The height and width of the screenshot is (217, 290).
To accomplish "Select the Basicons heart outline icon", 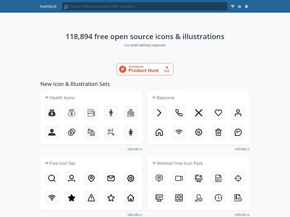I will coord(218,113).
